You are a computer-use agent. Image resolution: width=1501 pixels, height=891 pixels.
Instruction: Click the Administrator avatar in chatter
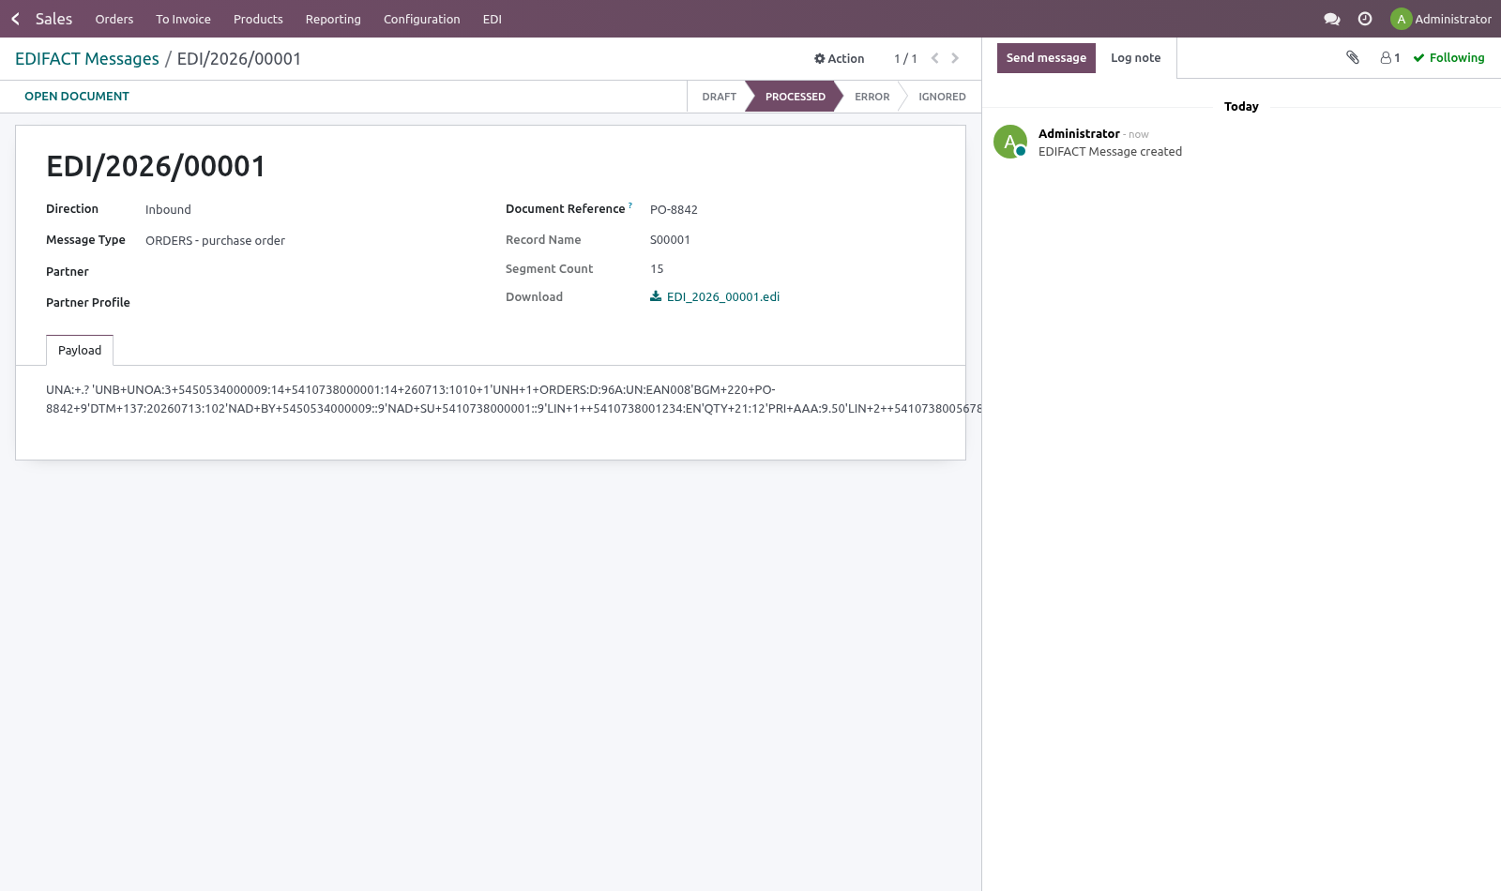tap(1010, 142)
